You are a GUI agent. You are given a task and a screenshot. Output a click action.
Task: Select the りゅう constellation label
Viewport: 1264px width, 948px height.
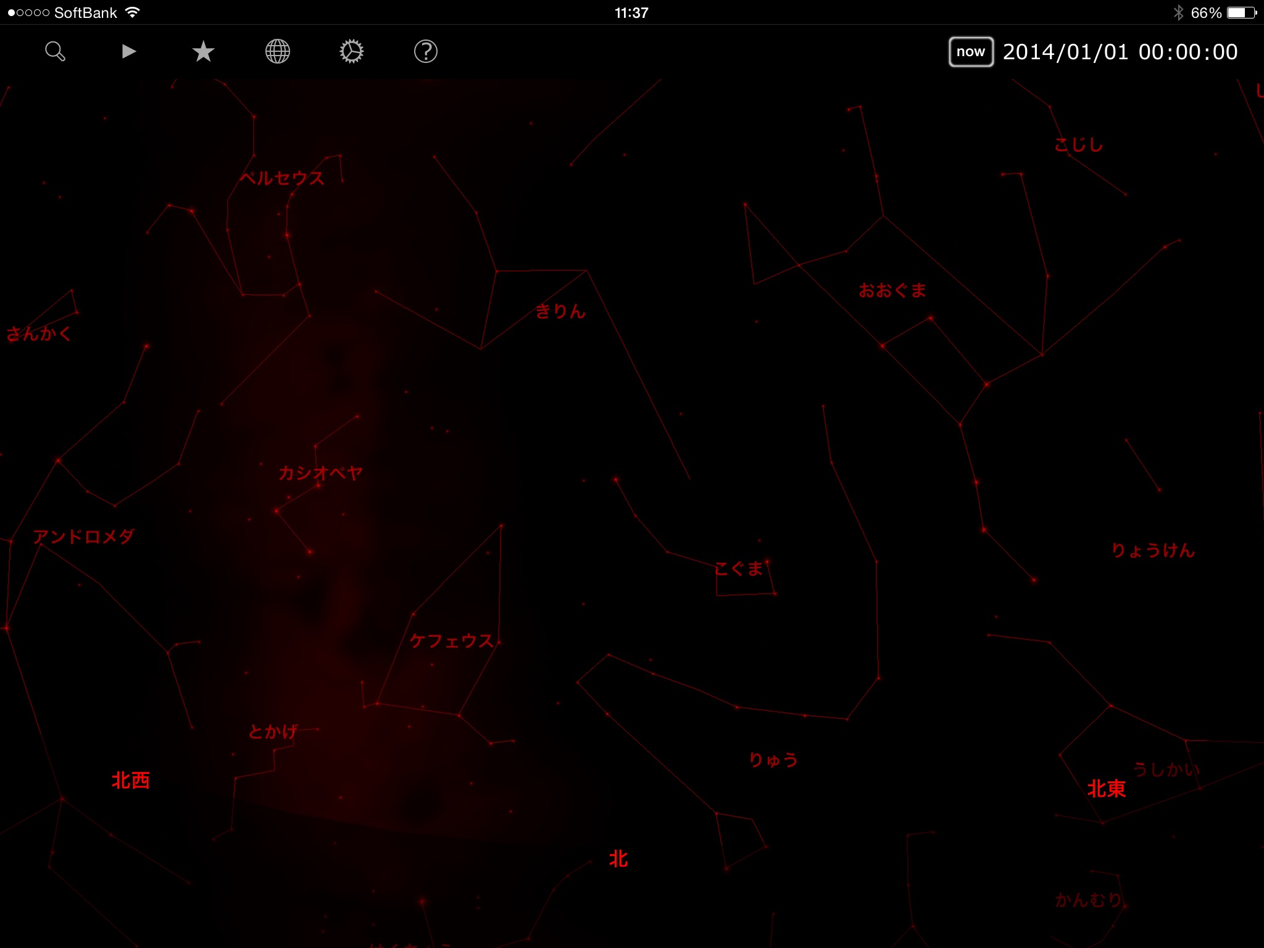[773, 760]
